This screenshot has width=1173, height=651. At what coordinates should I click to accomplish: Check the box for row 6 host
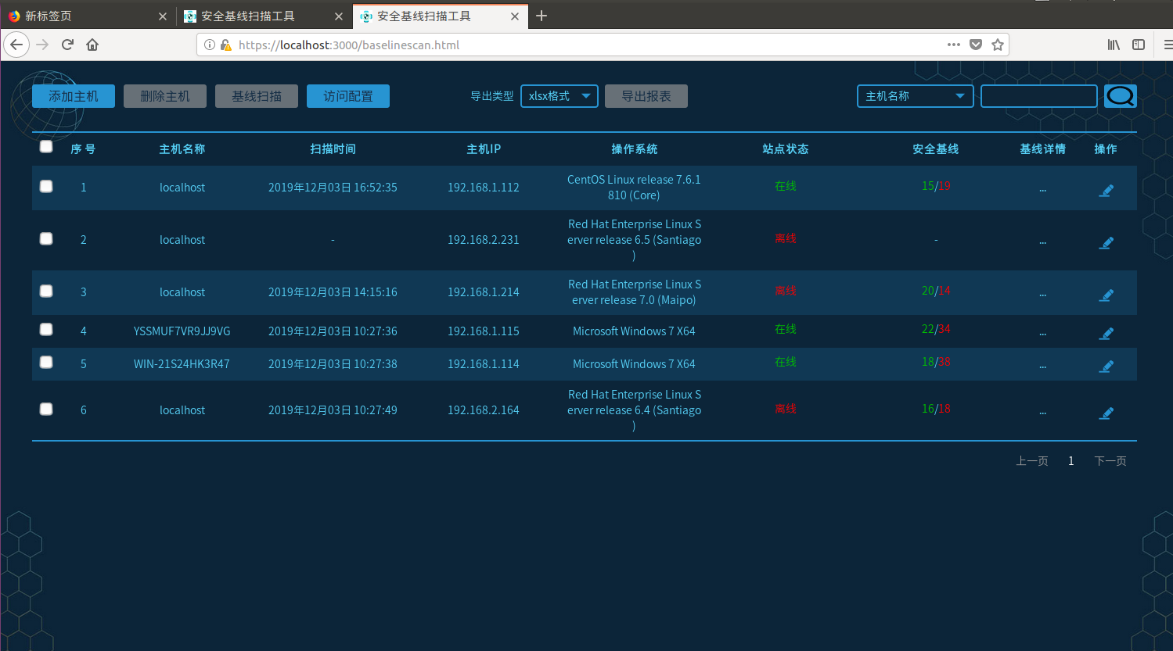46,409
